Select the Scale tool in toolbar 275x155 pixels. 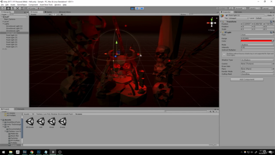point(18,9)
